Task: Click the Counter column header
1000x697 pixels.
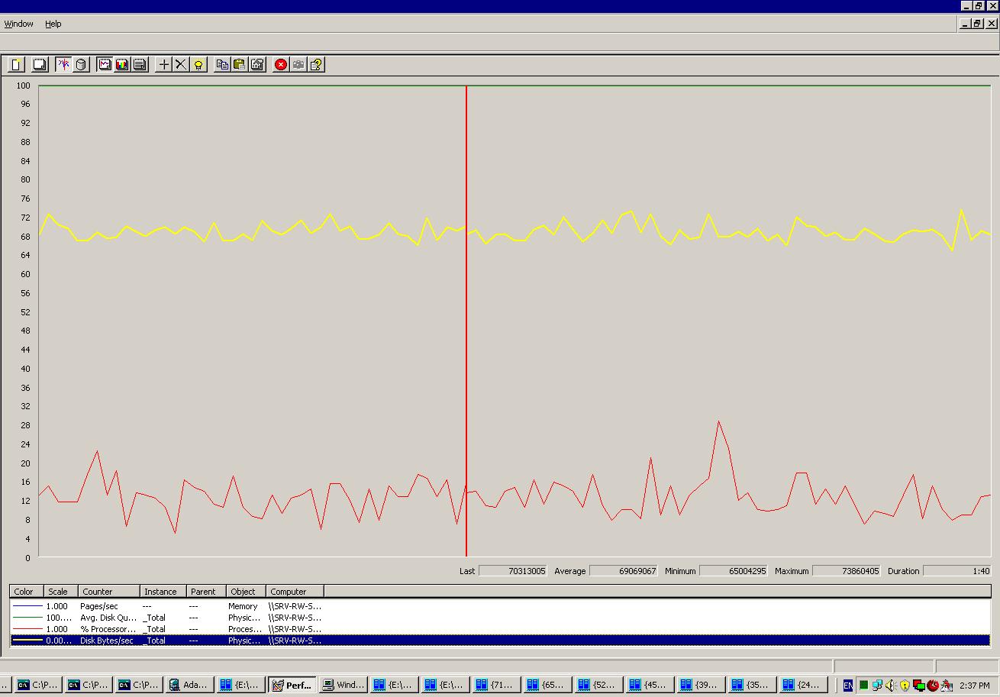Action: (x=109, y=592)
